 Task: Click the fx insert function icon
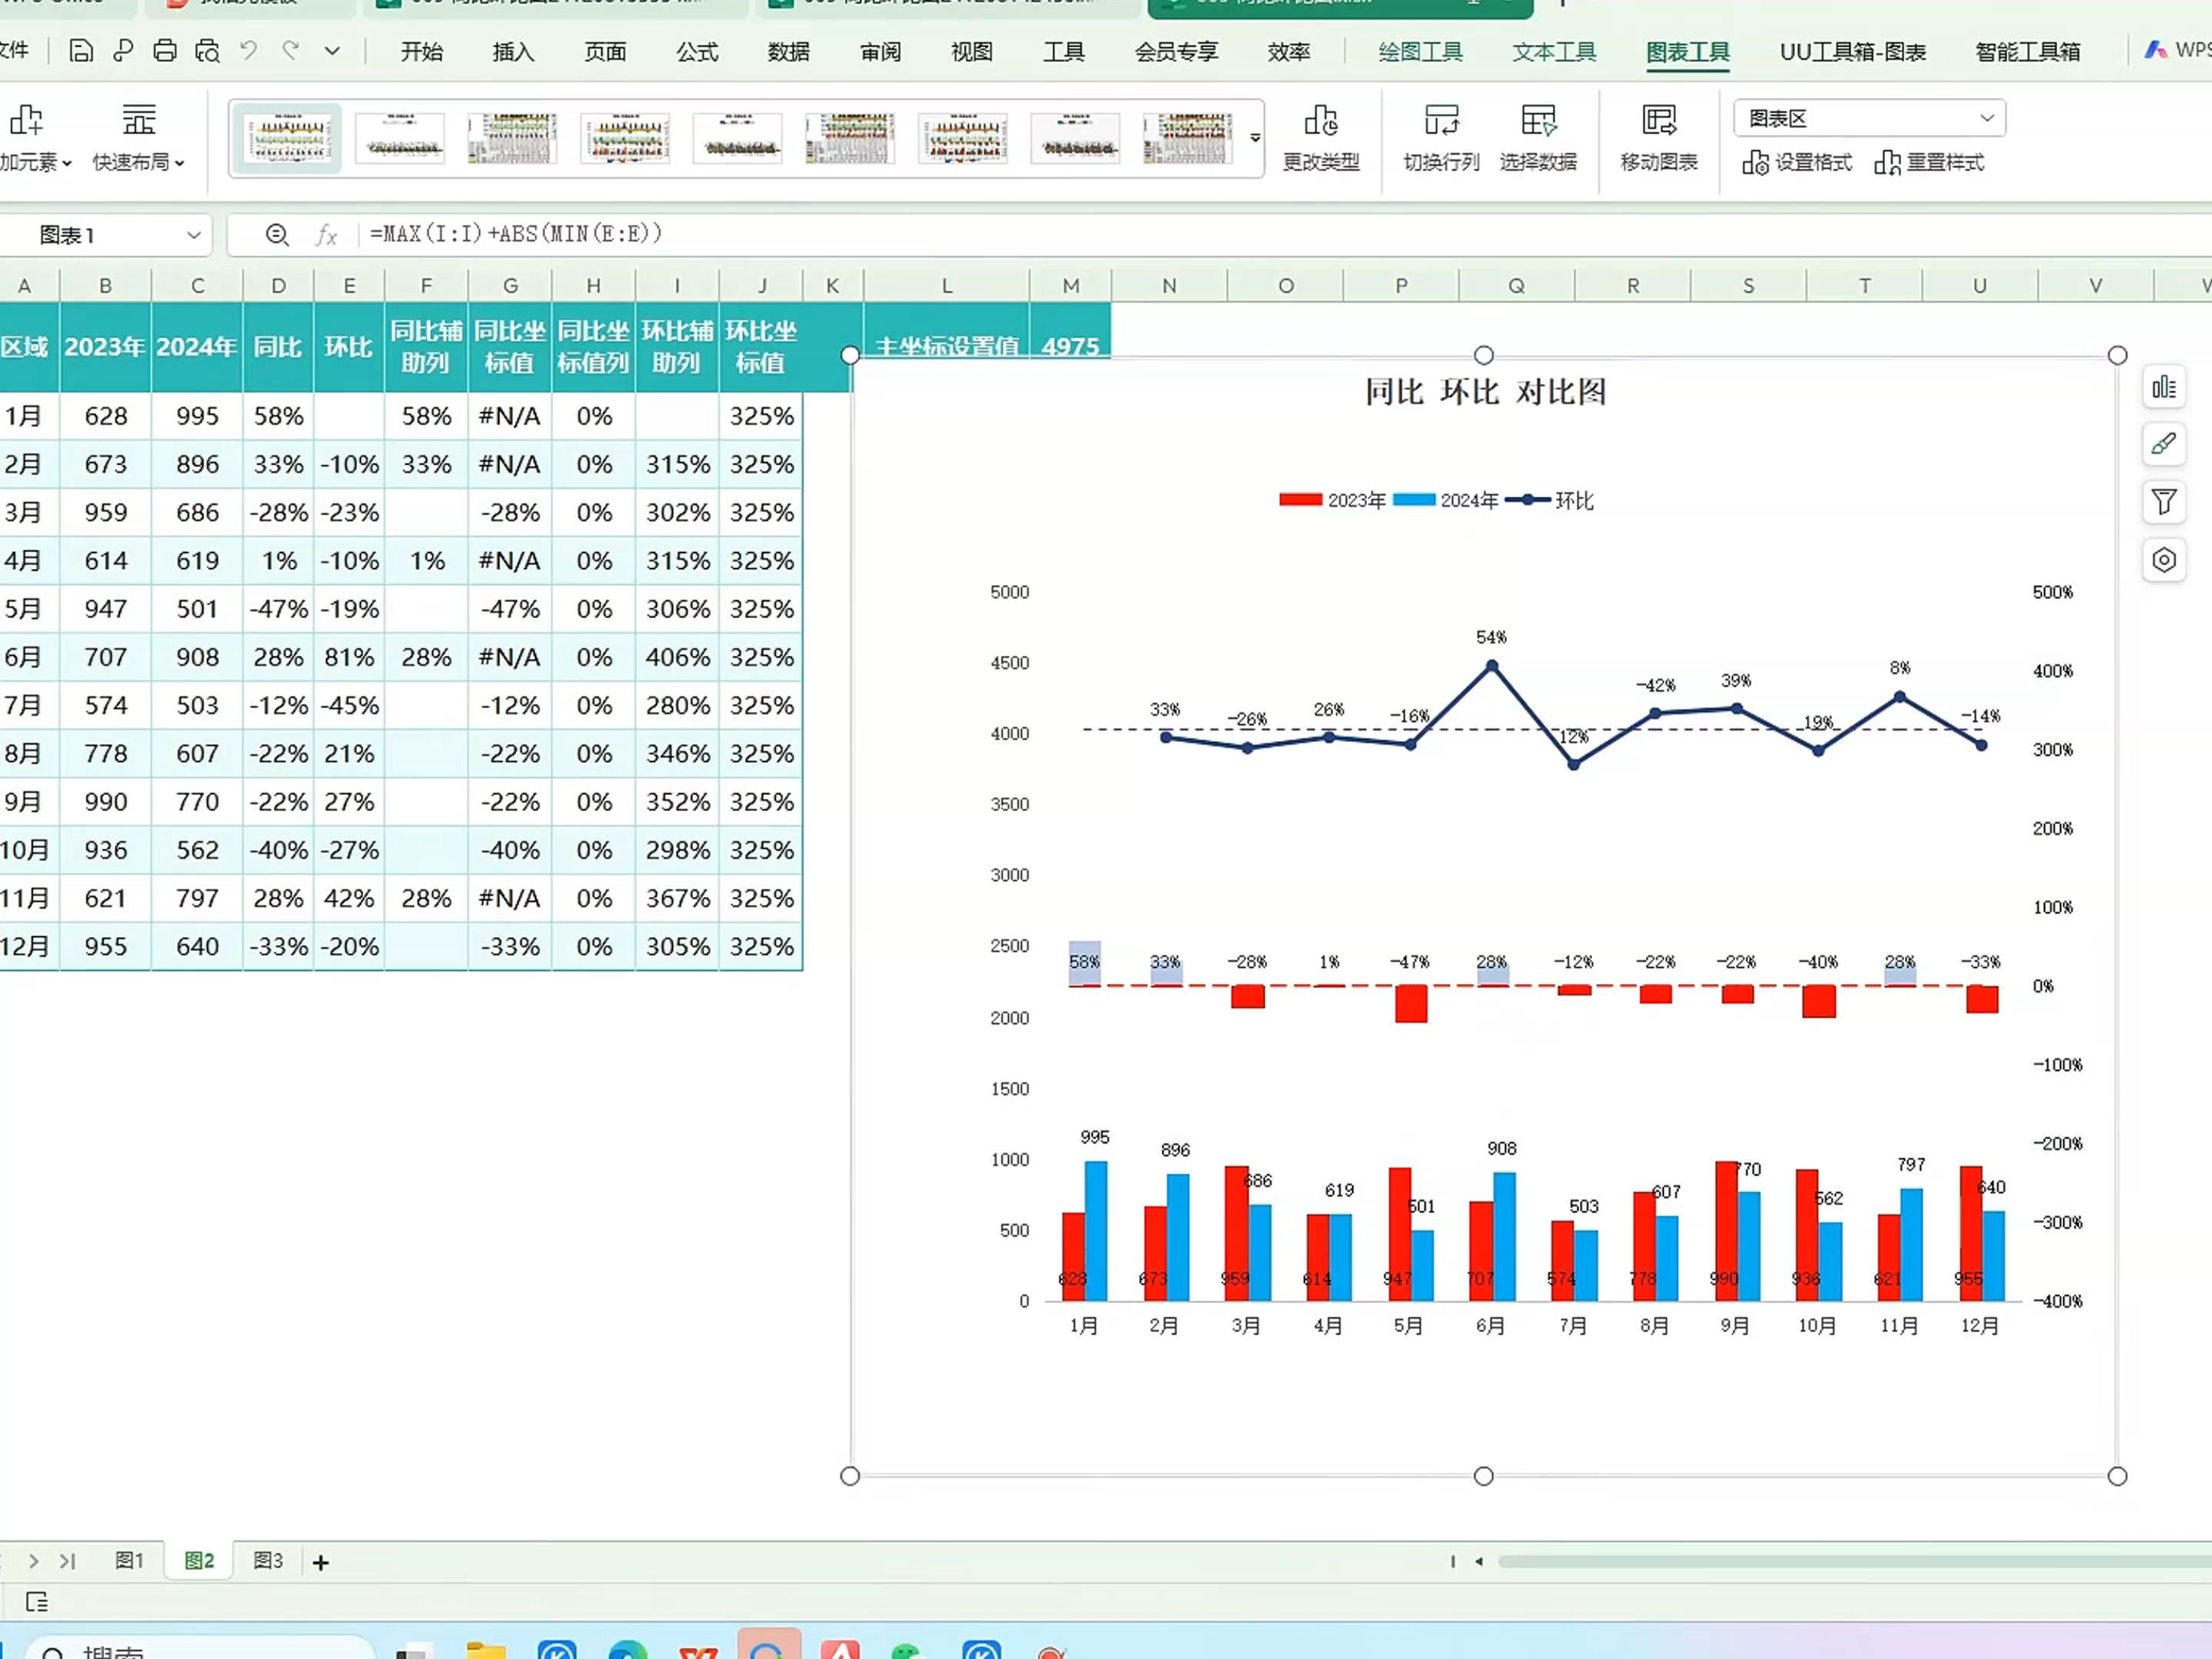point(326,235)
